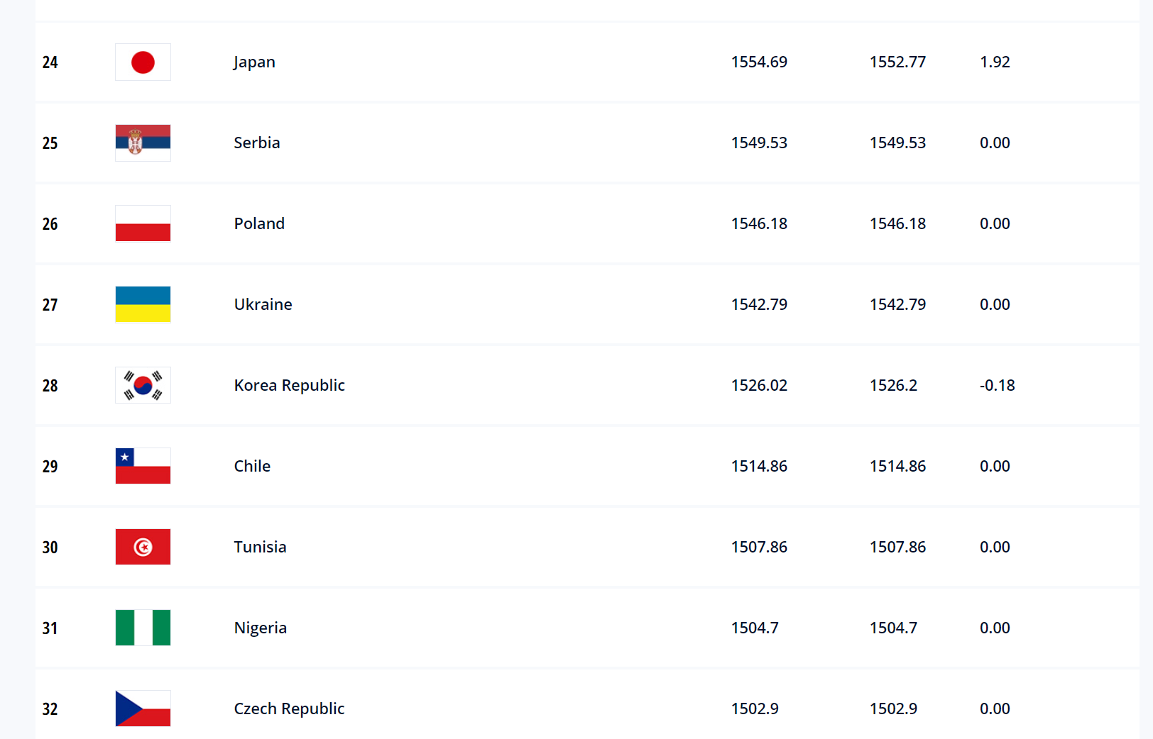Open the Japan team link

point(254,62)
